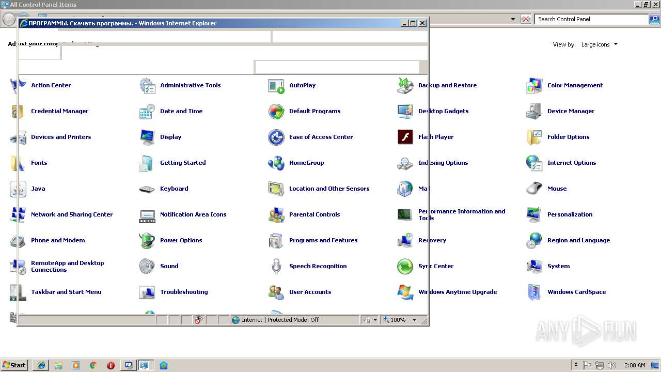The image size is (661, 372).
Task: Open Flash Player icon
Action: [x=405, y=137]
